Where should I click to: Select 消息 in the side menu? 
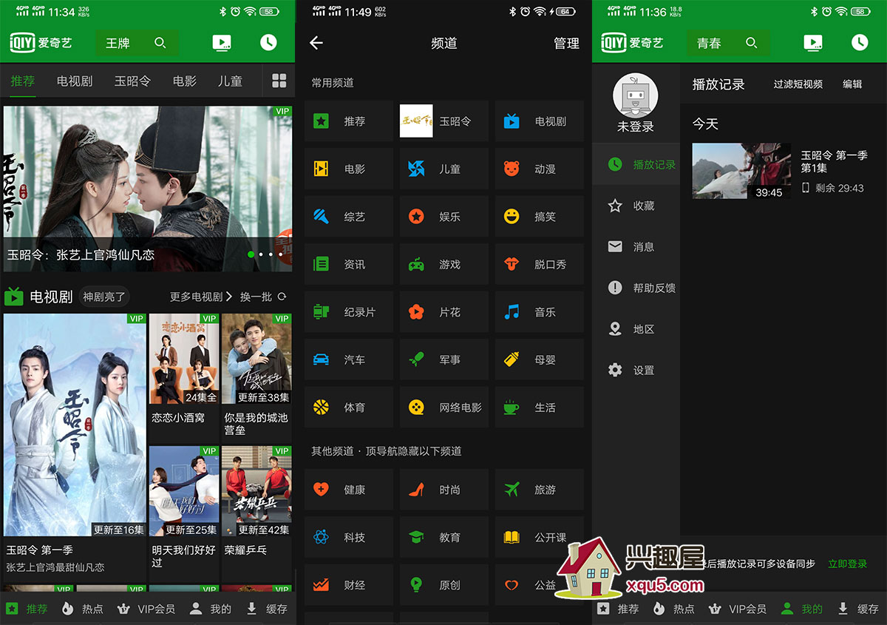pyautogui.click(x=636, y=247)
